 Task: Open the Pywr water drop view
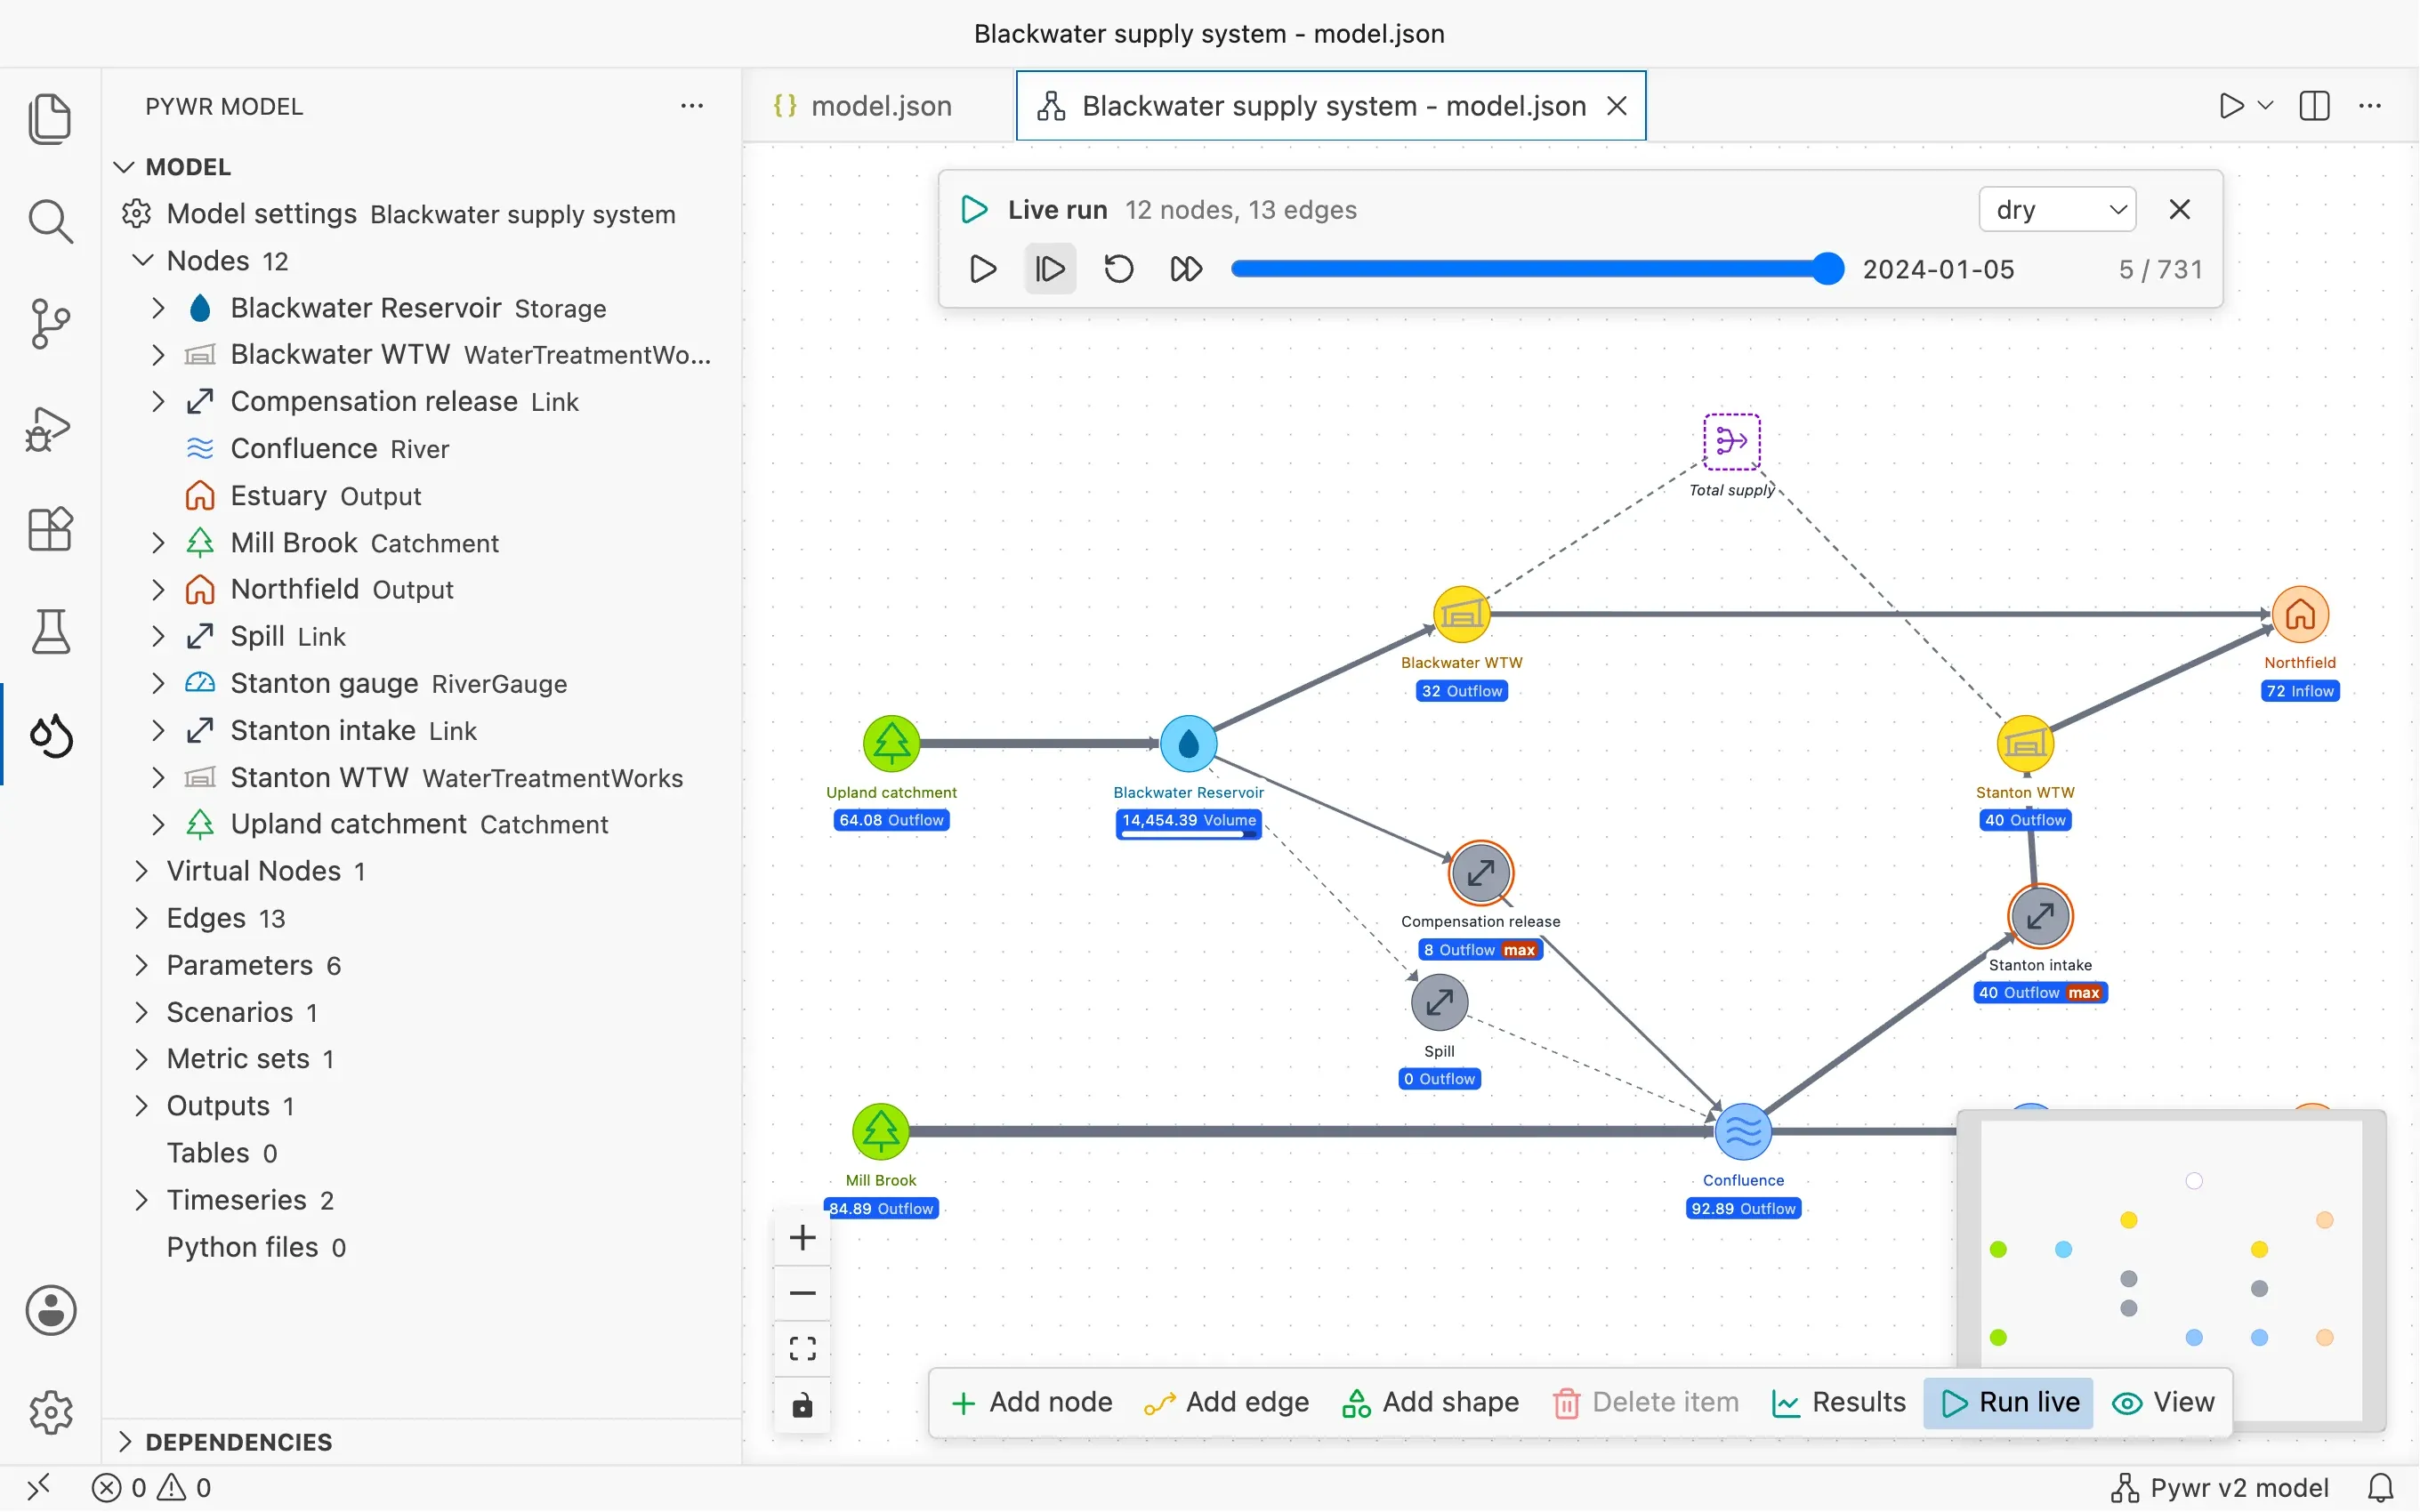50,736
